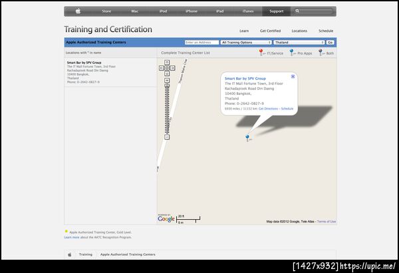Image resolution: width=399 pixels, height=273 pixels.
Task: Open Smart Bar by SPV Group bubble title
Action: [x=245, y=78]
